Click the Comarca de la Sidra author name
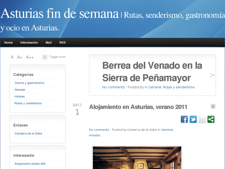The image size is (225, 169). tap(142, 130)
